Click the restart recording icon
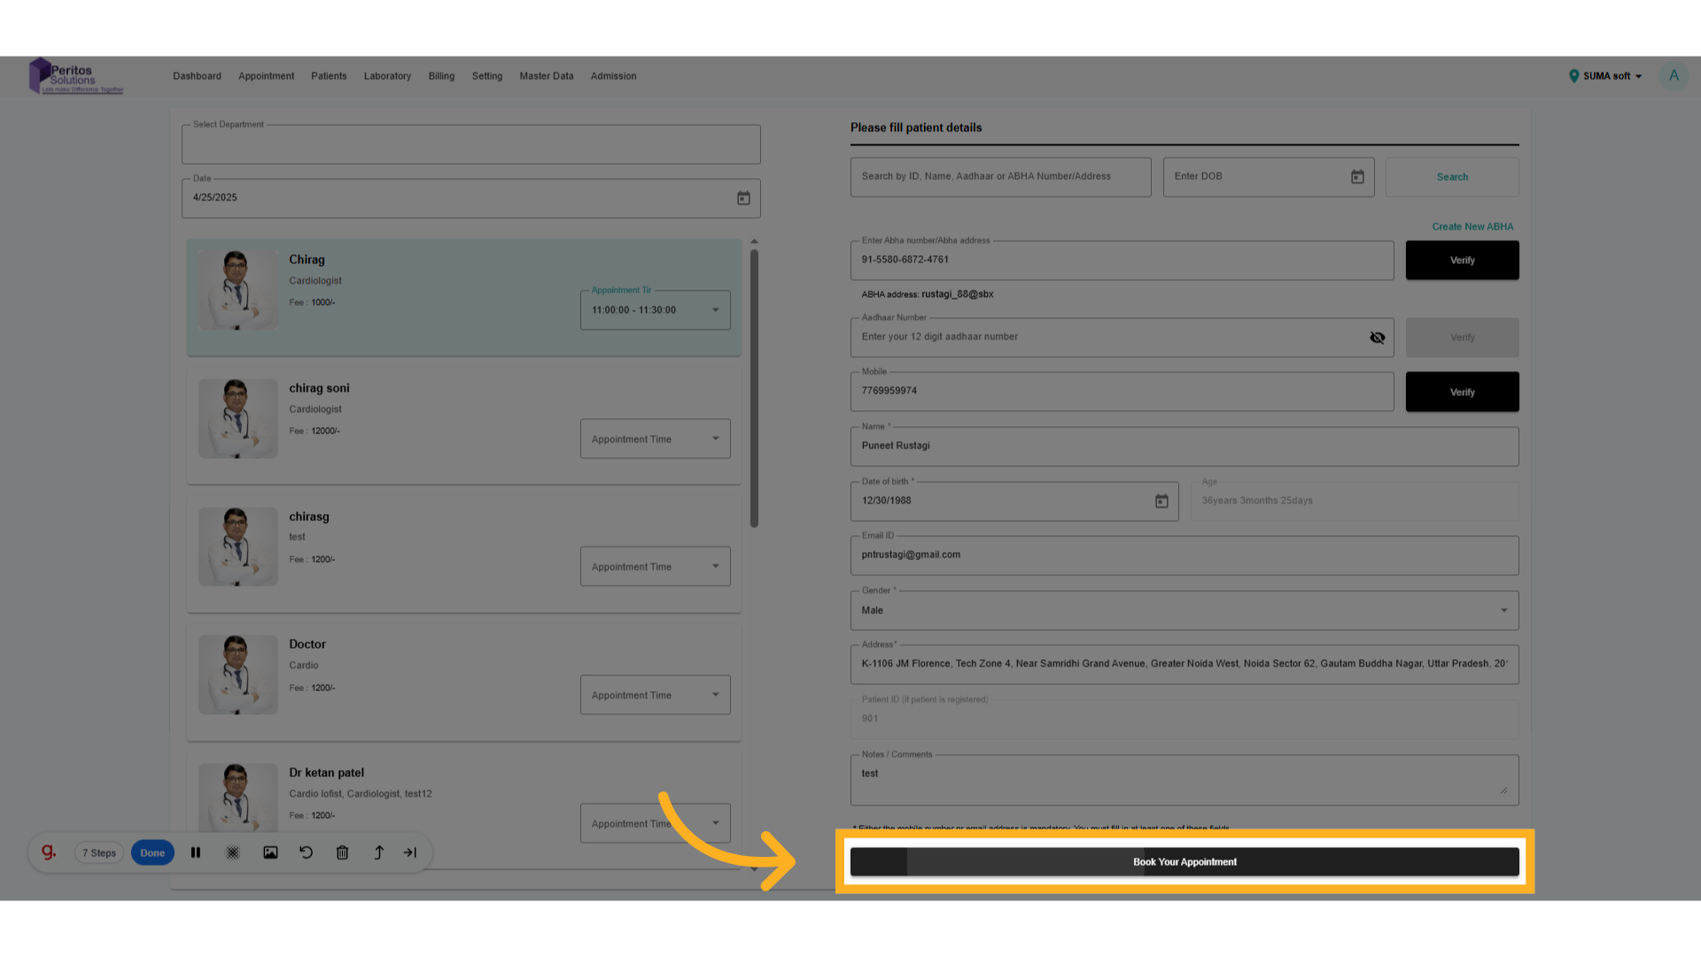 (x=307, y=852)
